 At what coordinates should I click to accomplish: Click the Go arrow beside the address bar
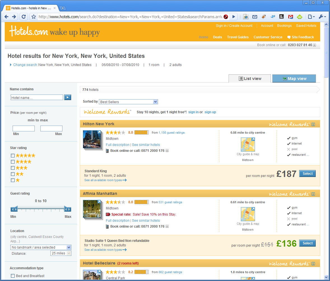pyautogui.click(x=234, y=16)
